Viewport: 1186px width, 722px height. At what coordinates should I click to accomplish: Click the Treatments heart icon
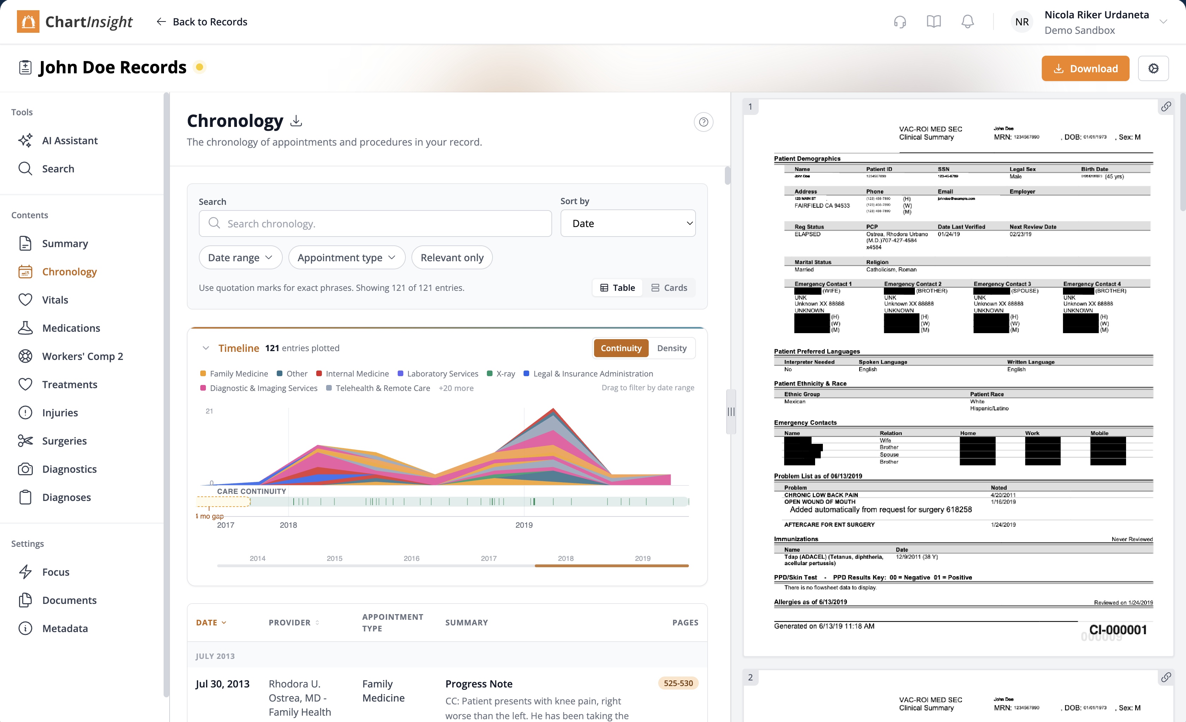(25, 384)
